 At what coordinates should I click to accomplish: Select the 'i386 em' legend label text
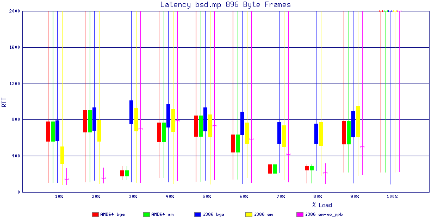[263, 214]
